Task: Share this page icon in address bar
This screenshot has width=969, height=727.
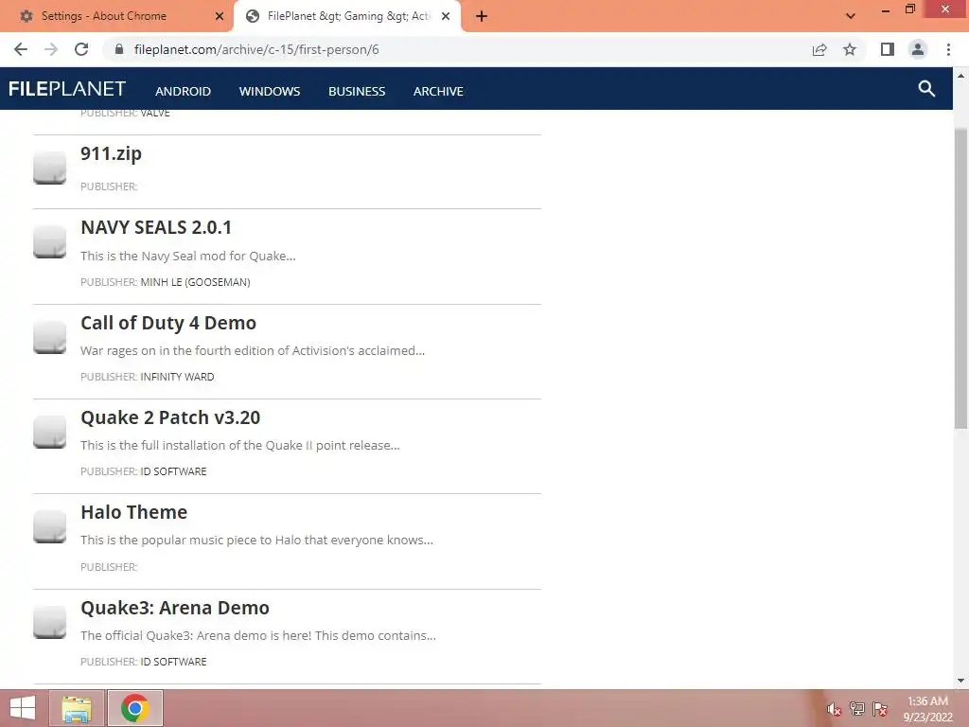Action: point(819,49)
